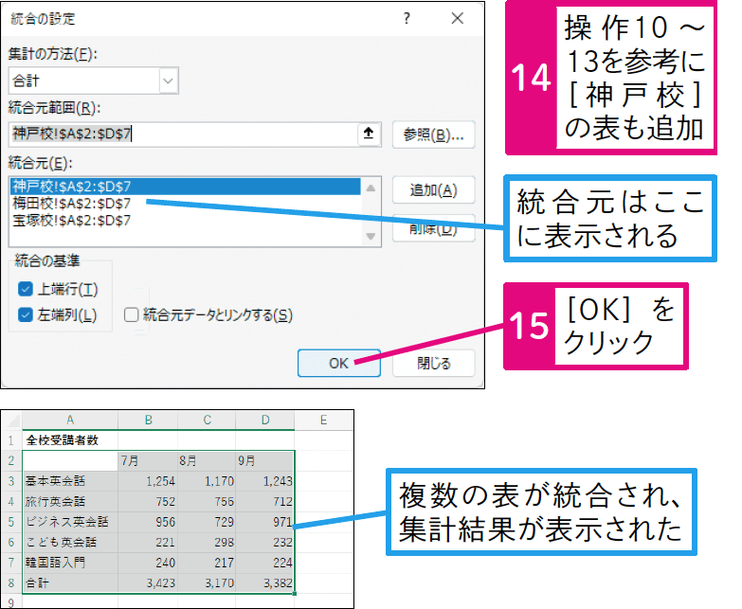Toggle the 左端列(L) checkbox
The width and height of the screenshot is (742, 609).
(x=25, y=314)
